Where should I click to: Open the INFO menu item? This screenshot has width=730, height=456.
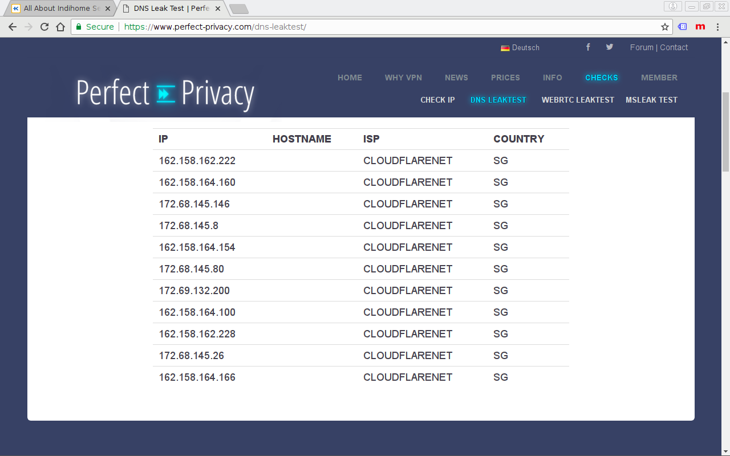click(x=553, y=78)
